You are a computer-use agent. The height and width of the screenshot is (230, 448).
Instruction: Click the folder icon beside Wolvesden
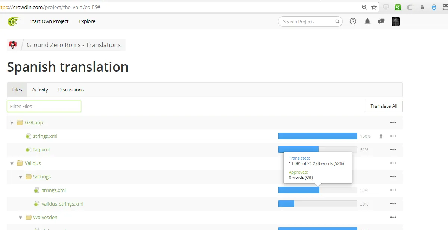click(28, 218)
